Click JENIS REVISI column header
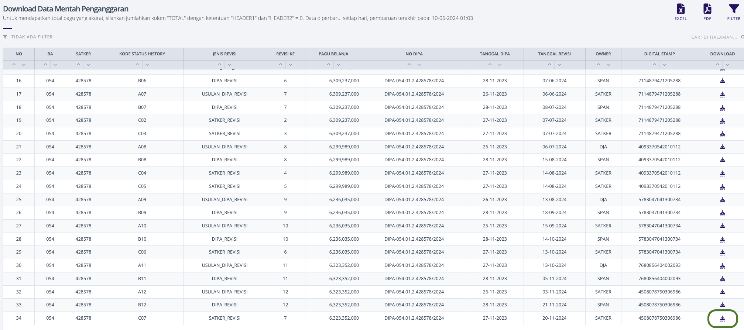 (224, 54)
